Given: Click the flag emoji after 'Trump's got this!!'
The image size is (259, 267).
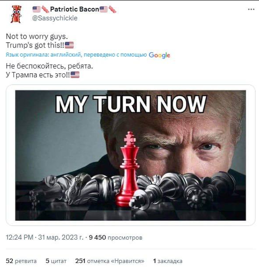Looking at the screenshot, I should point(69,45).
